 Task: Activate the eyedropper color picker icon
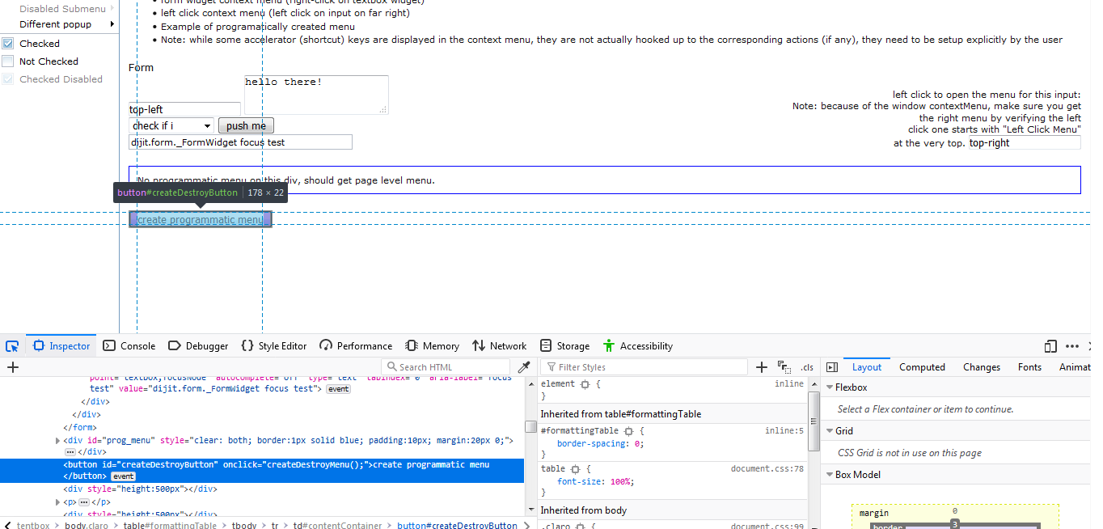525,366
